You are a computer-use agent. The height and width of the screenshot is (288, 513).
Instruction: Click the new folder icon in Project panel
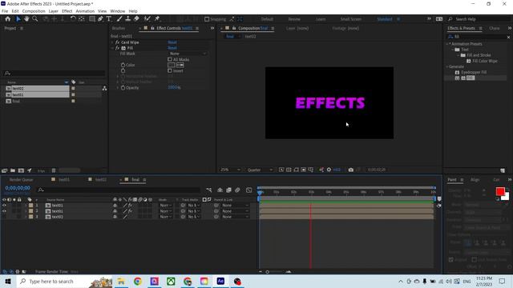click(13, 170)
